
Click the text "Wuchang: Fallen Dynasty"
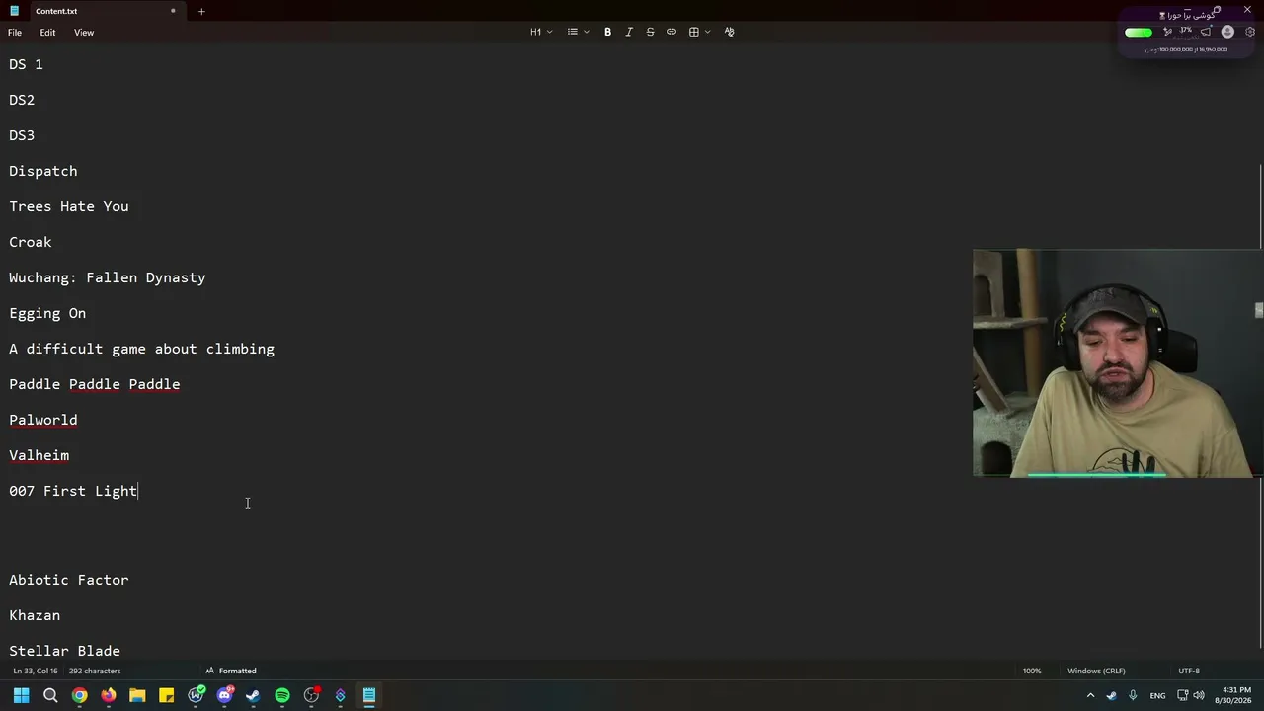coord(108,277)
